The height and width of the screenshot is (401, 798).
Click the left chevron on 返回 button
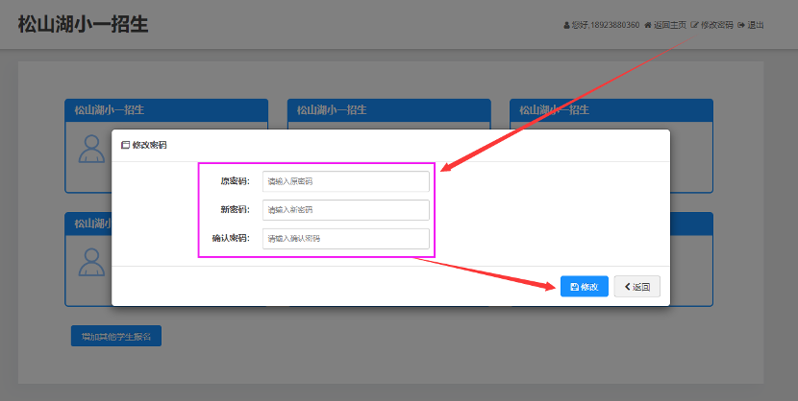pos(627,287)
